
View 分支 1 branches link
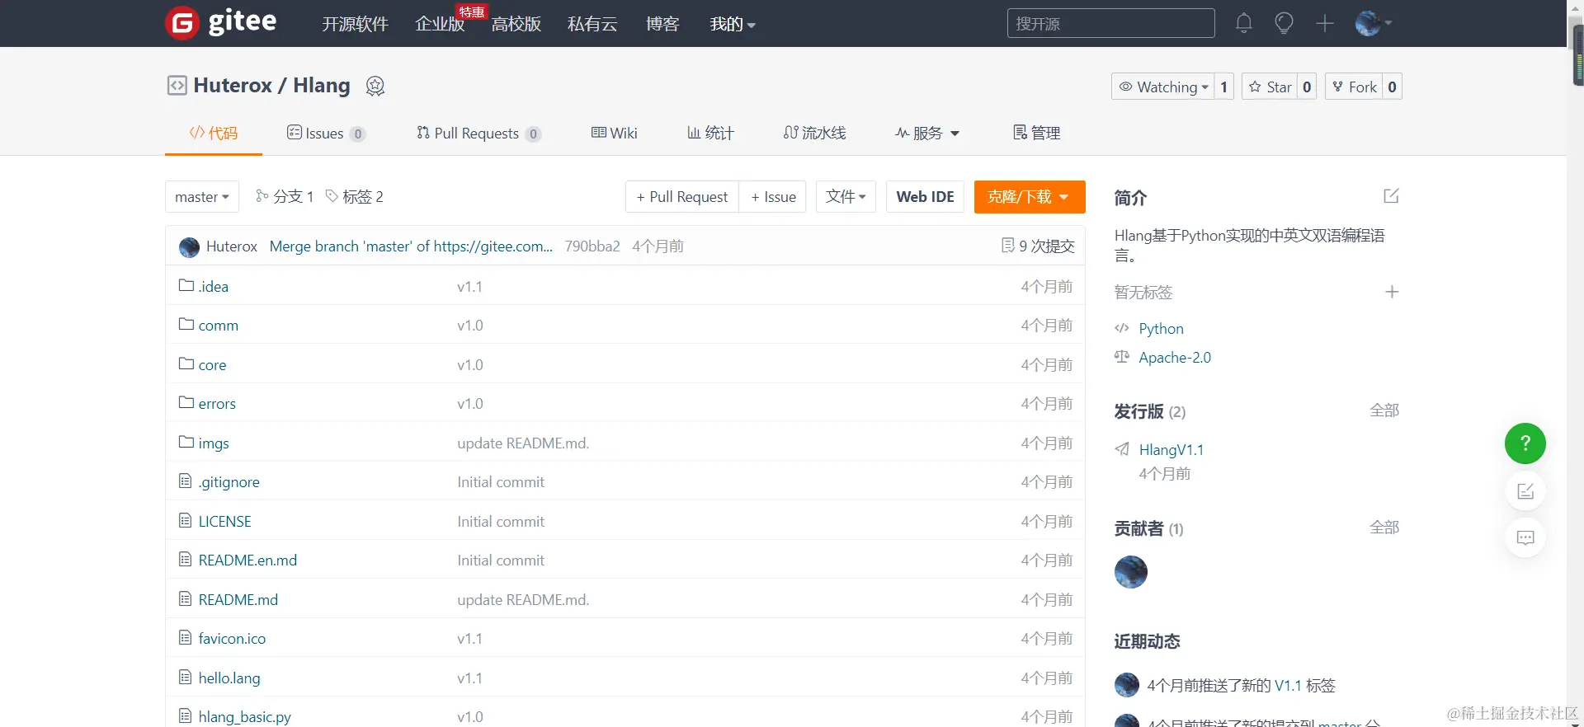(285, 196)
